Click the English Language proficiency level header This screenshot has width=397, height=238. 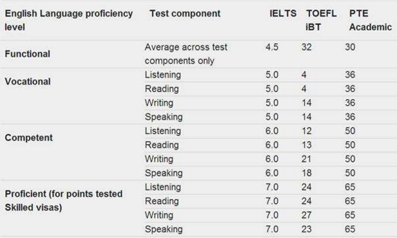[x=68, y=20]
